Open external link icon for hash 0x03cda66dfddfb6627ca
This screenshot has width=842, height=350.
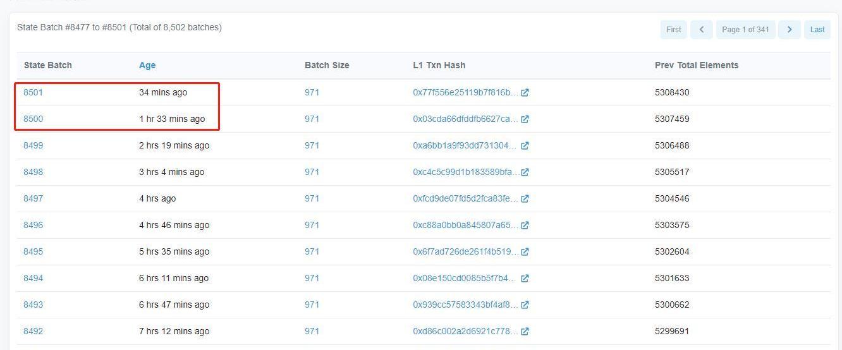[525, 119]
